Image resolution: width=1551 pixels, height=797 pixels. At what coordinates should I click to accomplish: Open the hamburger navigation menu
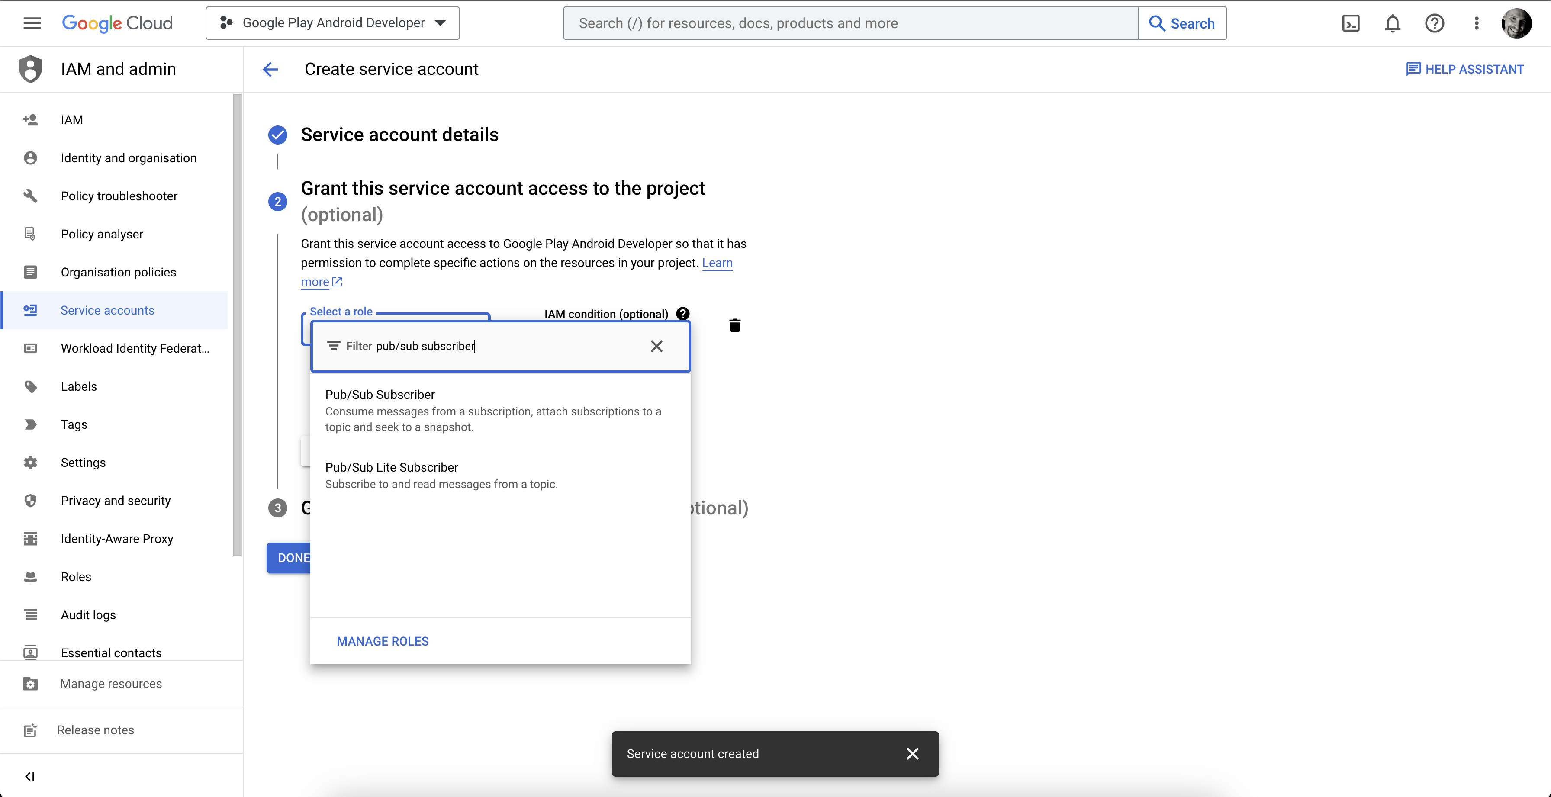coord(32,23)
